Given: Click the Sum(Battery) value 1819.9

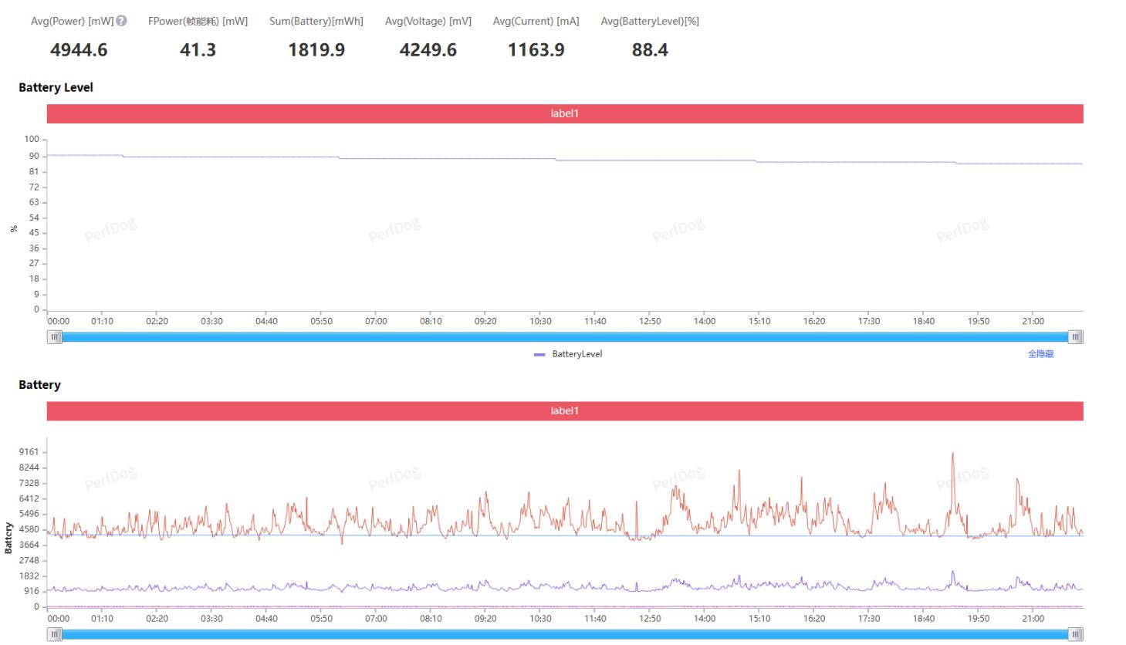Looking at the screenshot, I should pyautogui.click(x=316, y=50).
